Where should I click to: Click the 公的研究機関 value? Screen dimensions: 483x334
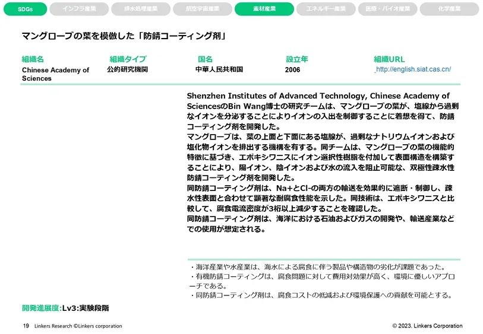tap(128, 69)
